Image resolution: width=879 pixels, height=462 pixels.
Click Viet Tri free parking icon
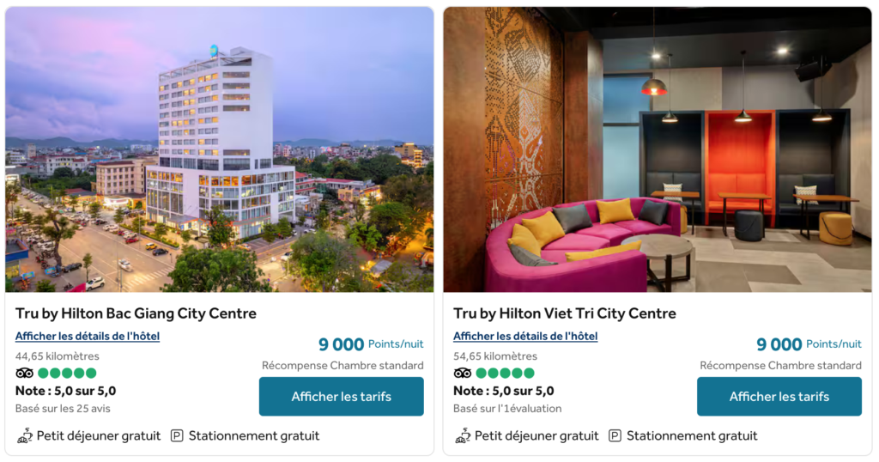pyautogui.click(x=615, y=435)
